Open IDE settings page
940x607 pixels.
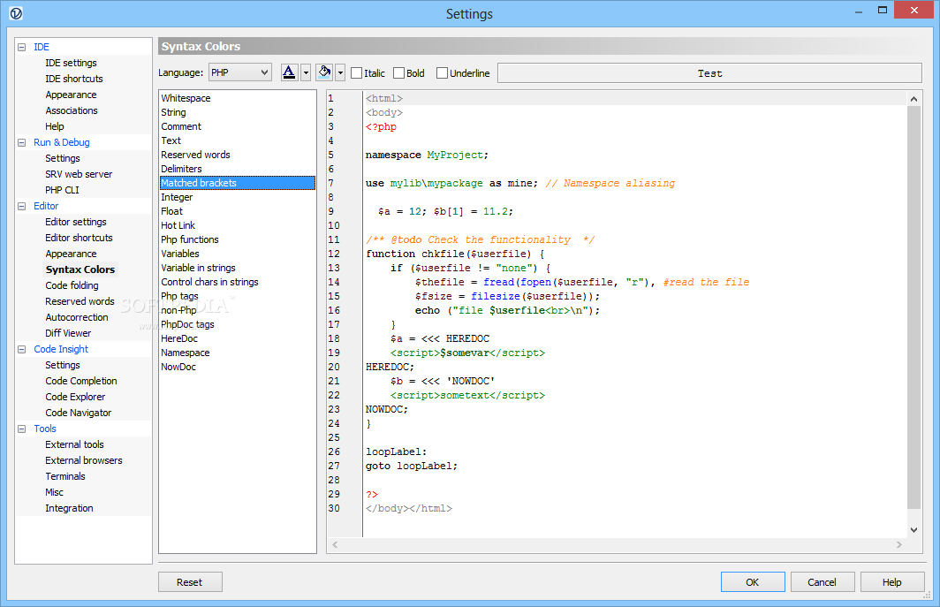coord(71,63)
